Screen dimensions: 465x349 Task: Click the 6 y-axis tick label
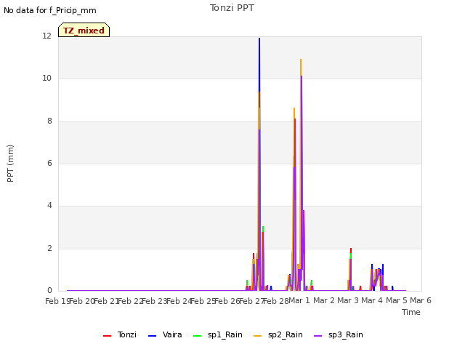[x=49, y=163]
